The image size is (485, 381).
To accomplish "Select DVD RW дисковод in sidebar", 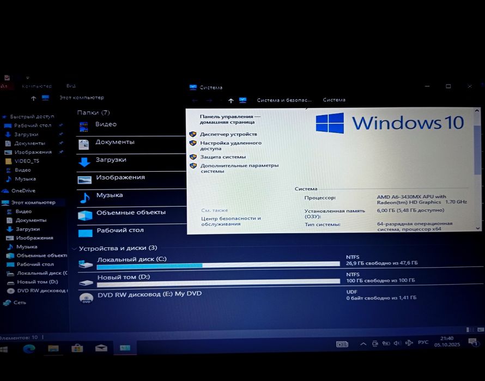I will pyautogui.click(x=43, y=291).
